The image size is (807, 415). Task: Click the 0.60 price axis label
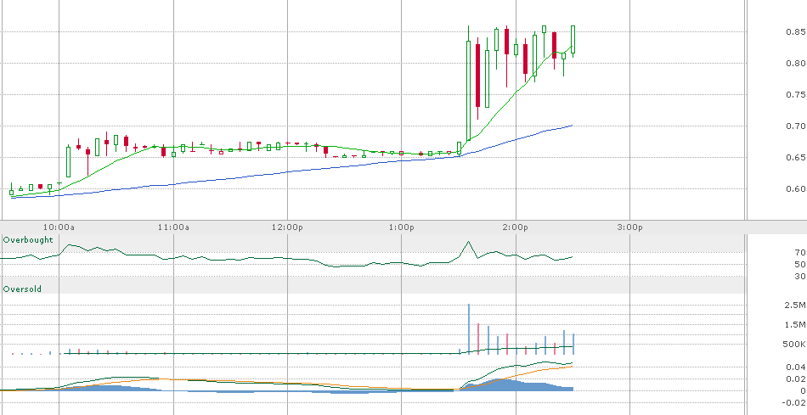795,188
